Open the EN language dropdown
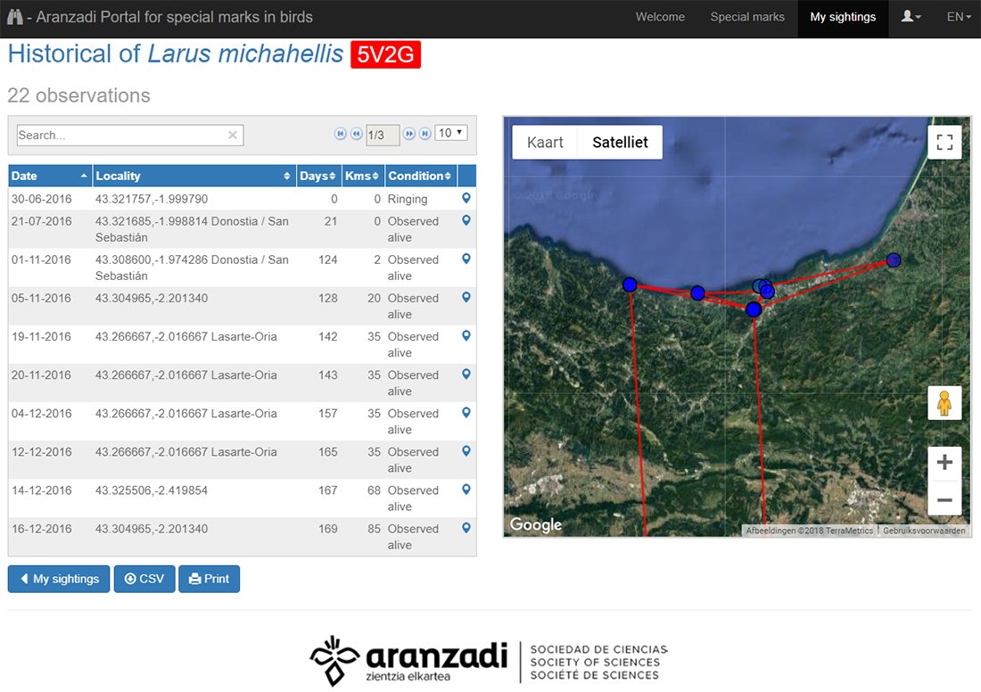This screenshot has width=981, height=692. [959, 17]
